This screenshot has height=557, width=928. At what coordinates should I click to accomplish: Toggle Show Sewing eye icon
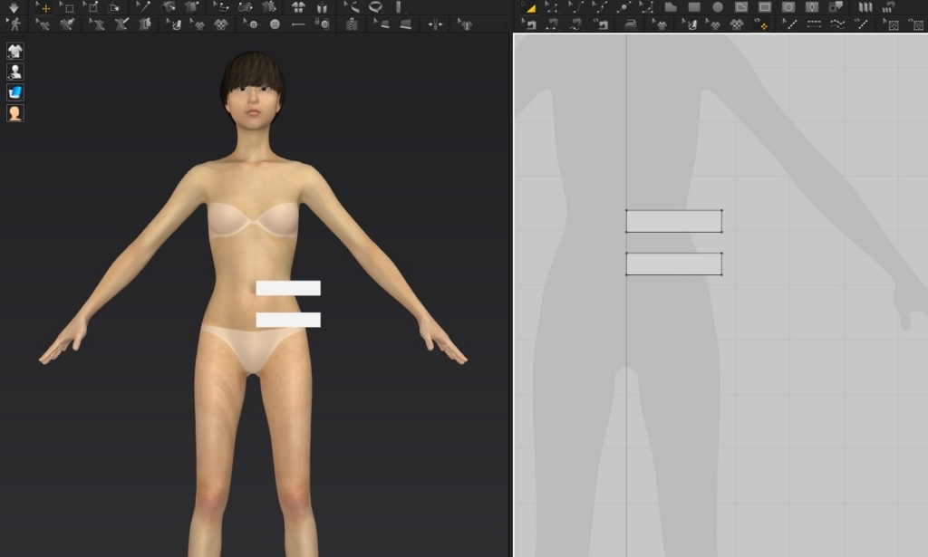tap(602, 24)
